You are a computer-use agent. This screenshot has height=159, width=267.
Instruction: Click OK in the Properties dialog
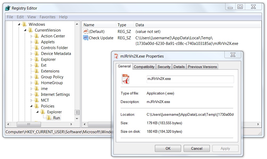[168, 148]
